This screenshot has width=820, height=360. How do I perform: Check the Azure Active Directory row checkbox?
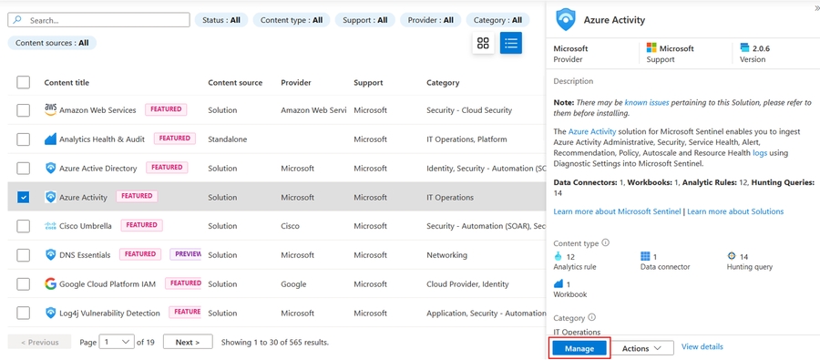(23, 168)
